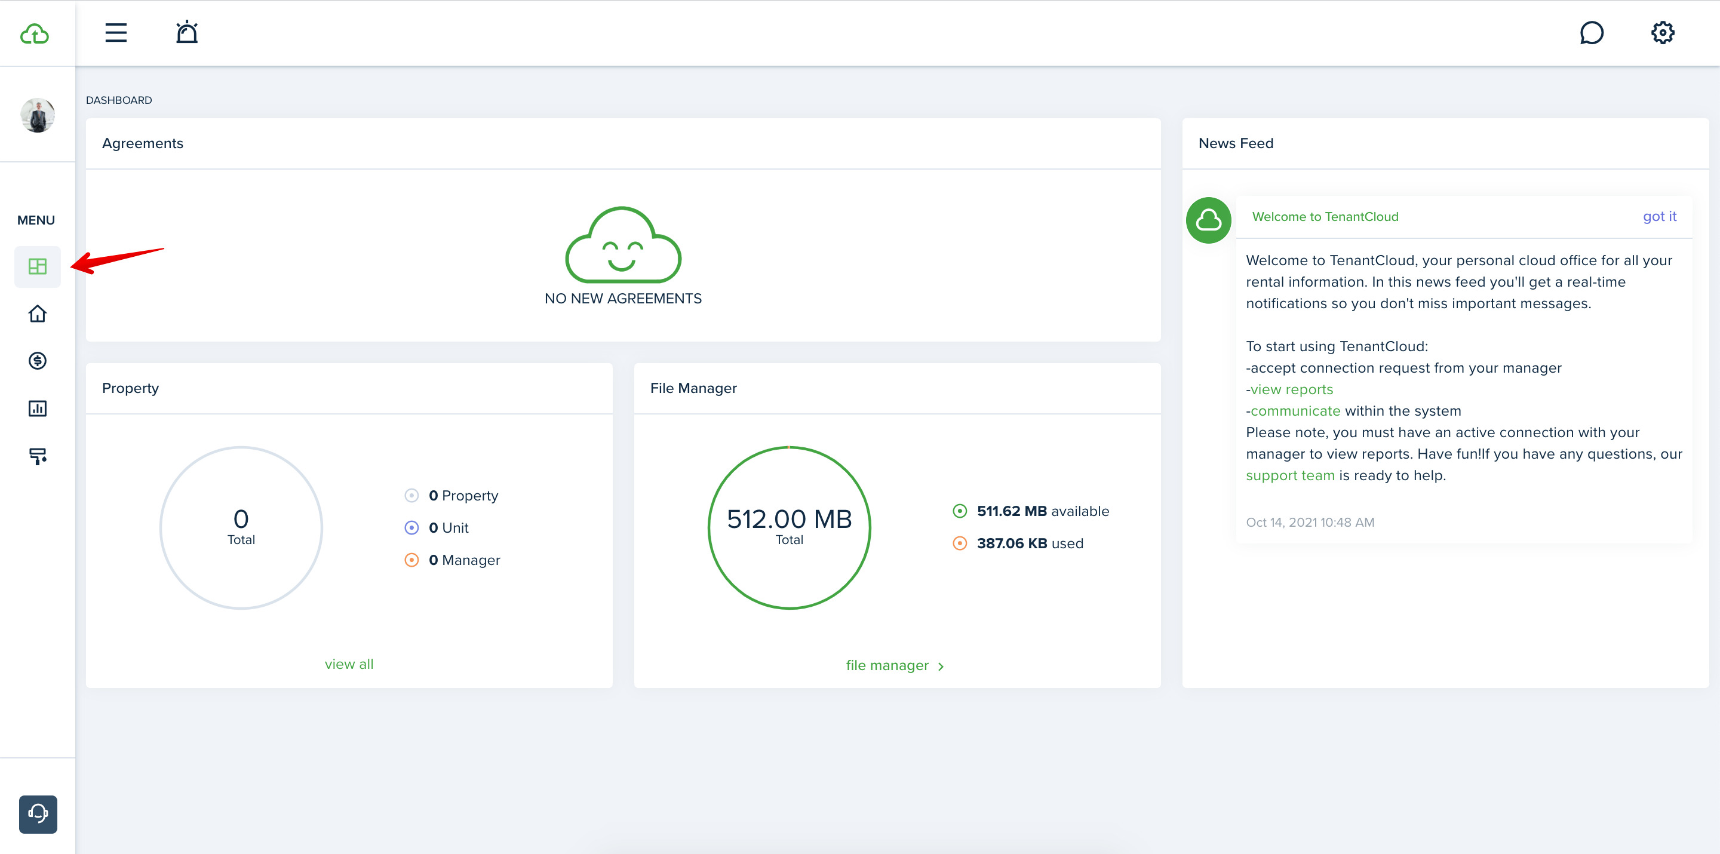Click the 0 Total property ring chart
1720x854 pixels.
click(241, 527)
